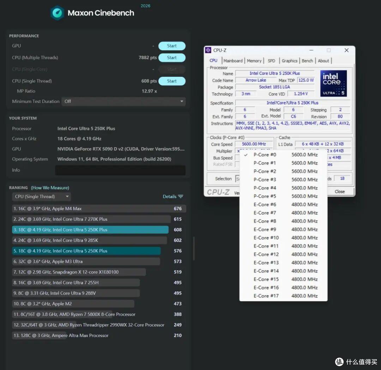This screenshot has width=381, height=370.
Task: Start the CPU Single Thread test
Action: (x=172, y=81)
